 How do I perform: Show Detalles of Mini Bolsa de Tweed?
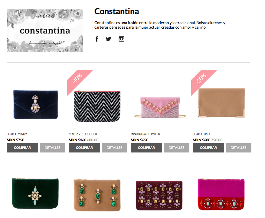coord(176,148)
